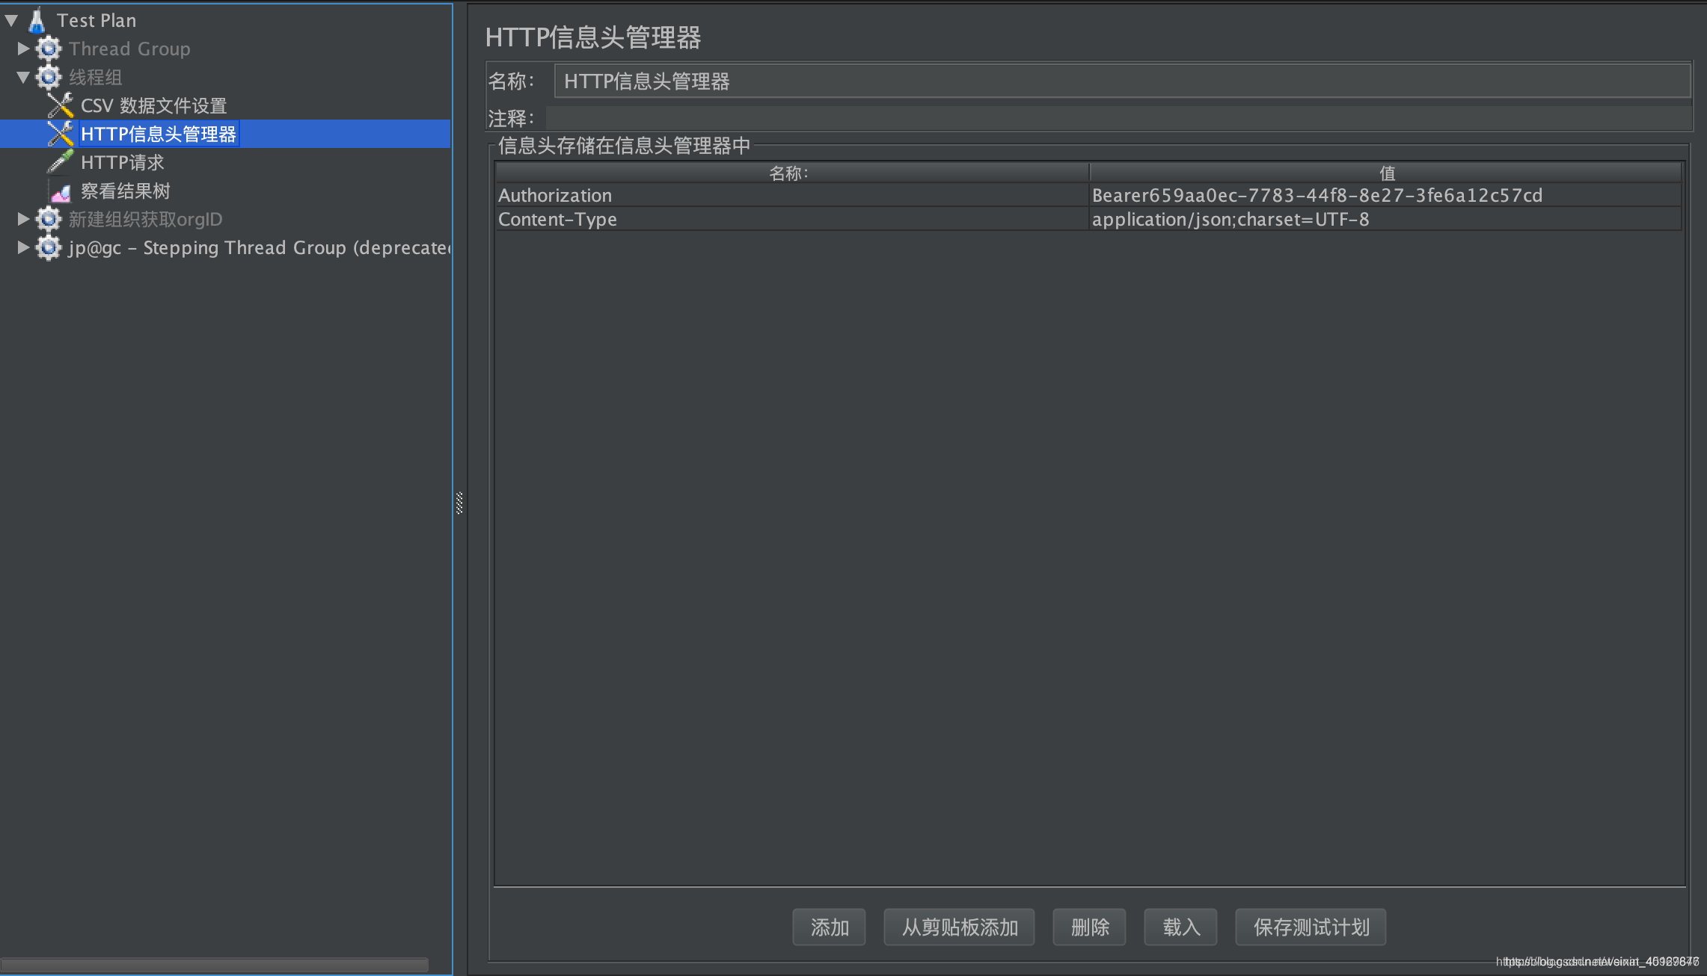Image resolution: width=1707 pixels, height=976 pixels.
Task: Click the 删除 button
Action: 1089,927
